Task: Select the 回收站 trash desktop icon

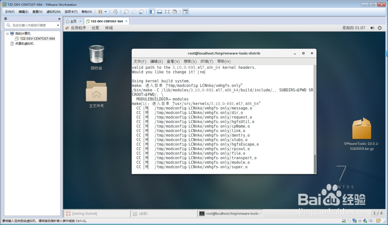Action: click(97, 58)
